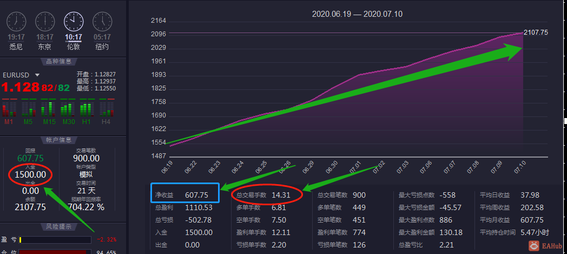Select the H1 timeframe signal bars

(x=86, y=107)
